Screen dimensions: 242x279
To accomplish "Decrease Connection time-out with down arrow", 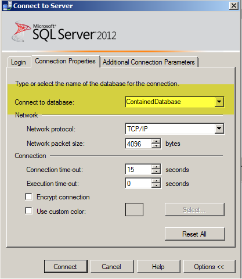I will (x=156, y=171).
